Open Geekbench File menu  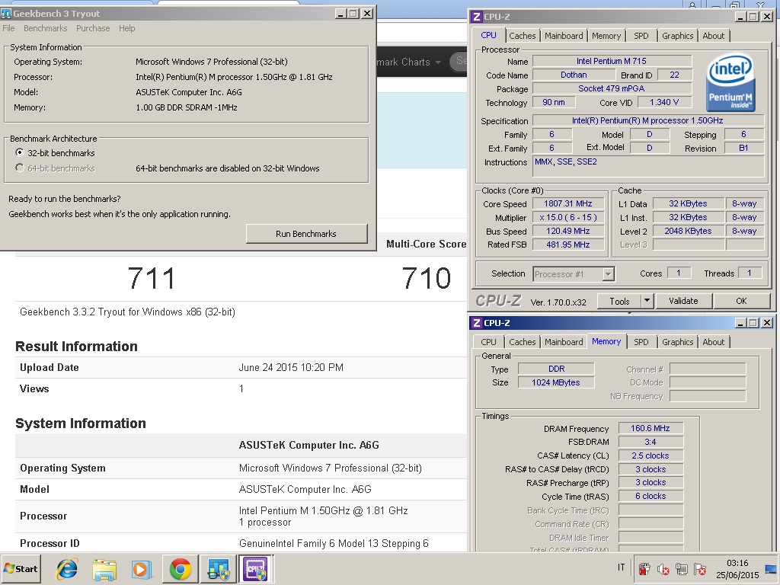click(8, 28)
